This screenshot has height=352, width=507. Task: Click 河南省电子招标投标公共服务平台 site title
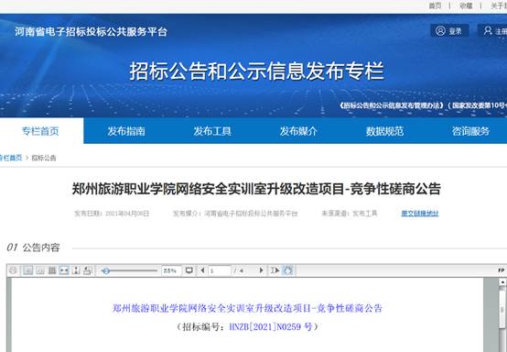[91, 31]
